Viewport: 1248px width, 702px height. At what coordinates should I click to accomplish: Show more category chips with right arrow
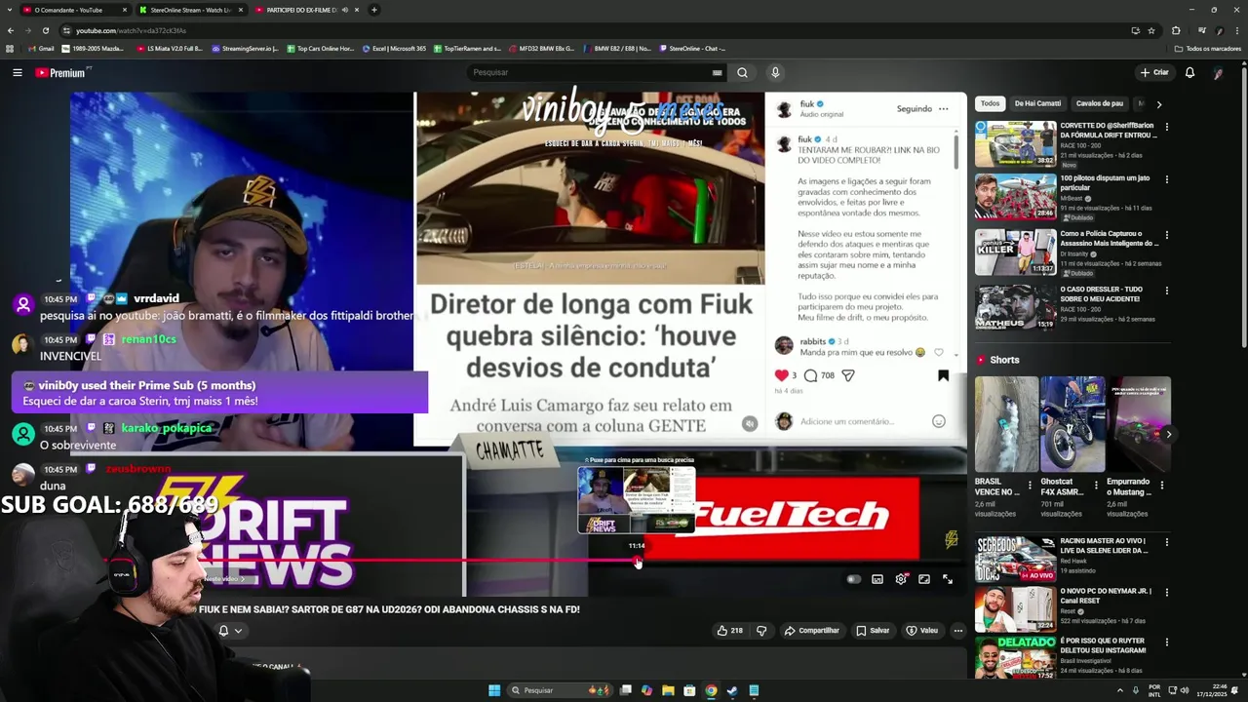click(1158, 103)
